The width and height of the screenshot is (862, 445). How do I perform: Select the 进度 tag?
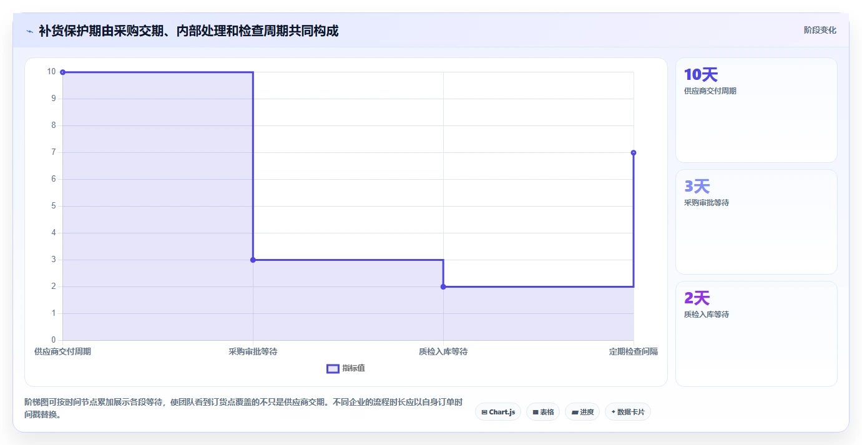(582, 412)
